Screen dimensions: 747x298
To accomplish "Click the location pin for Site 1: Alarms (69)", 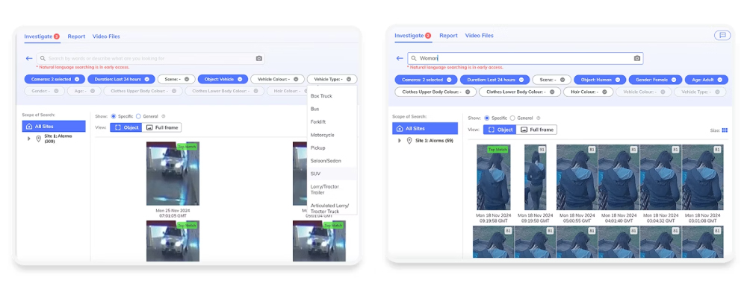I will (409, 141).
